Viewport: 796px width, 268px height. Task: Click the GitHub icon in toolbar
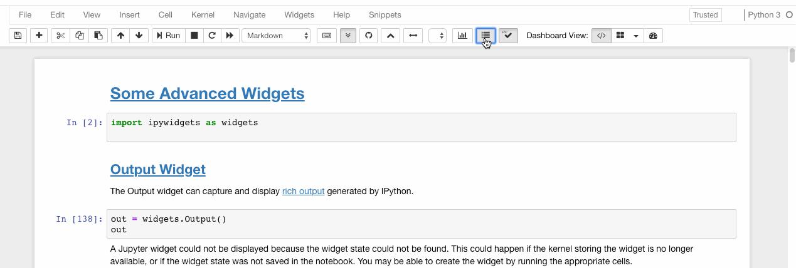pyautogui.click(x=369, y=36)
